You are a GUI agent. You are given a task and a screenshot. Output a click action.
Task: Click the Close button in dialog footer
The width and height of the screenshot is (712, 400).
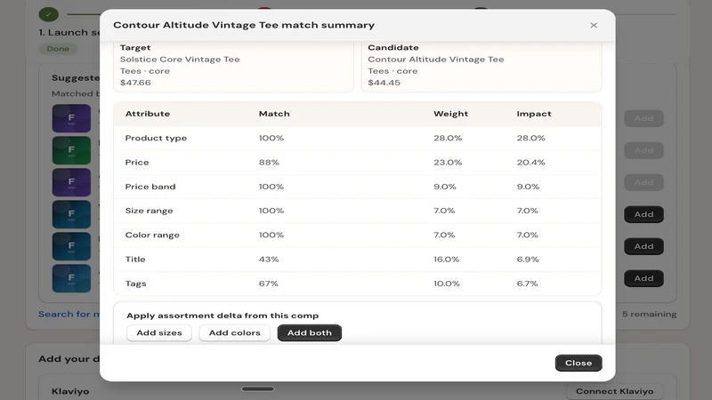tap(578, 363)
